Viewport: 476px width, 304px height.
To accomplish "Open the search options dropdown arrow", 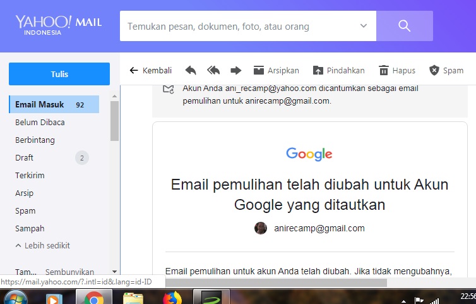I will [364, 26].
